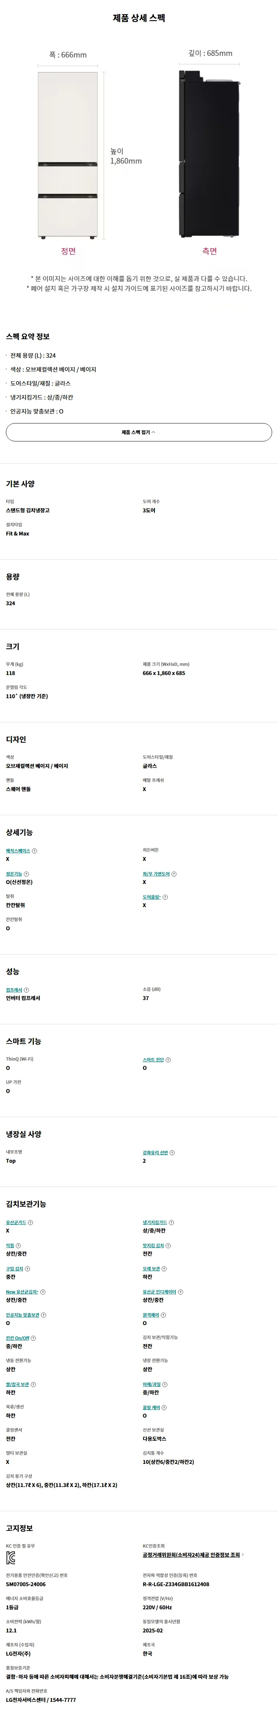The image size is (278, 1718).
Task: Collapse specs with 제품 스펙 접기 button
Action: tap(139, 432)
